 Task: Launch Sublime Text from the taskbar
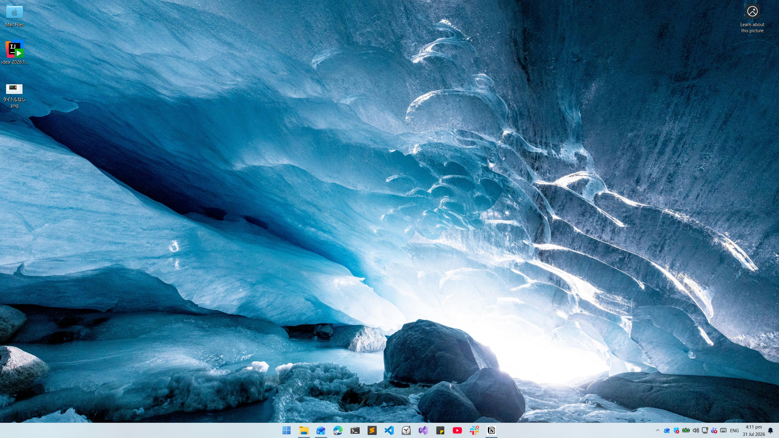coord(372,430)
